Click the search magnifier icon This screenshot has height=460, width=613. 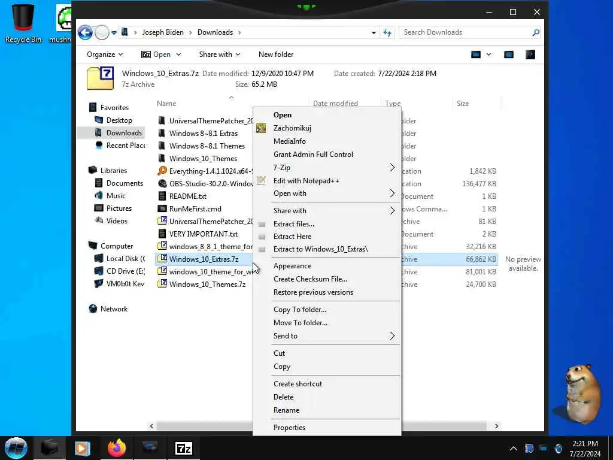(x=536, y=32)
